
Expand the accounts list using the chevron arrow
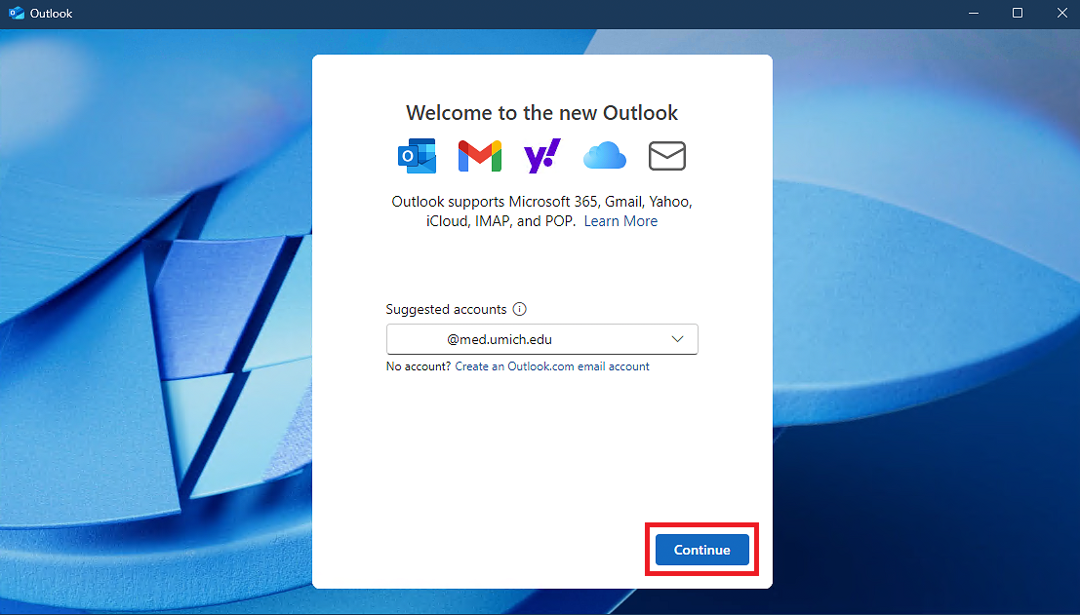click(678, 339)
